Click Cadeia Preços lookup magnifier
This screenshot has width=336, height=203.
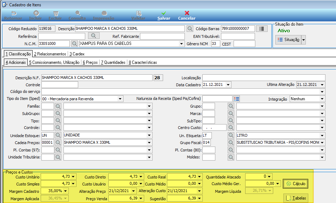coord(58,142)
